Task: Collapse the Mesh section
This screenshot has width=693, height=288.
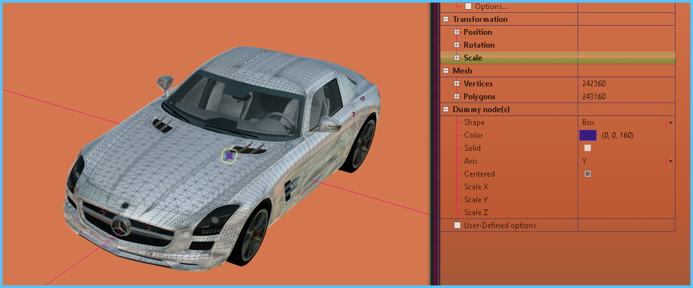Action: [445, 71]
